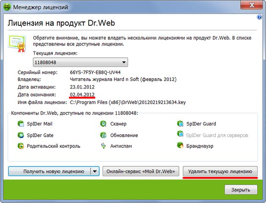Image resolution: width=266 pixels, height=203 pixels.
Task: Click the SpIDer Gate globe icon
Action: pos(21,135)
